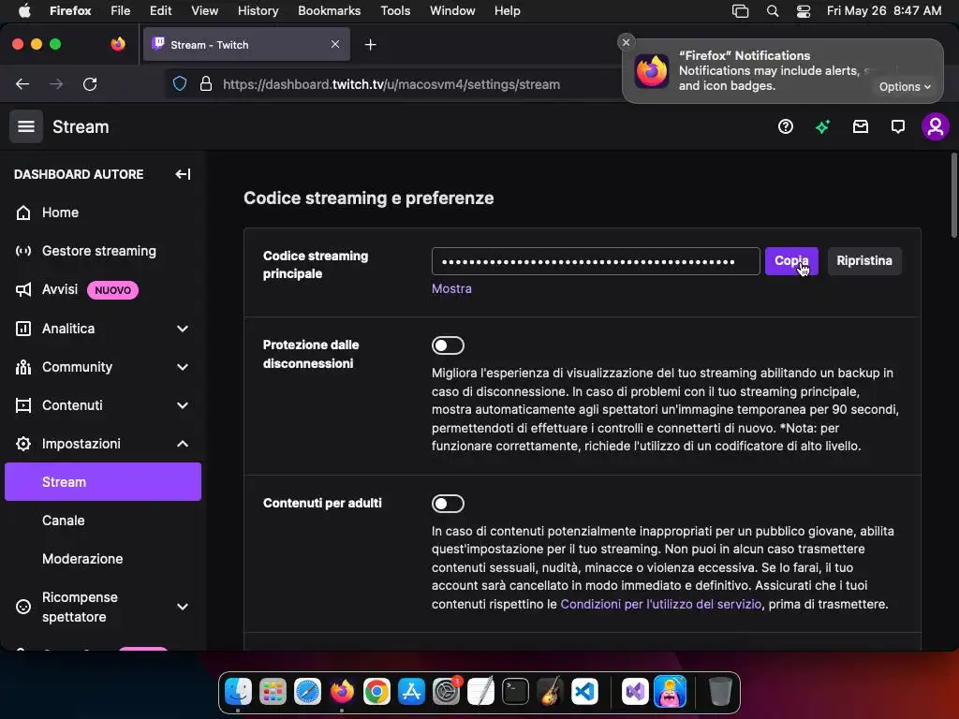Screen dimensions: 959x719
Task: Click the Ricompense spettatore smiley icon
Action: 23,607
